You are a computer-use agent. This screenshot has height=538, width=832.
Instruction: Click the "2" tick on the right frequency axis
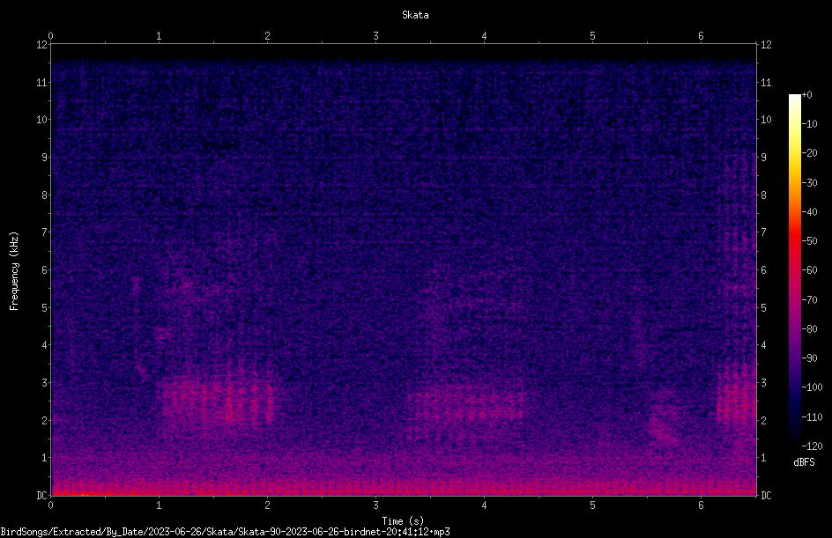tap(763, 420)
